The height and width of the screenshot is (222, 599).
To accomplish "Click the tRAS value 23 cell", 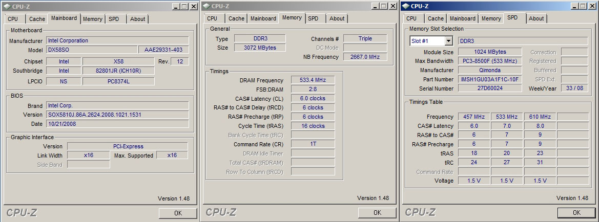I will (540, 153).
